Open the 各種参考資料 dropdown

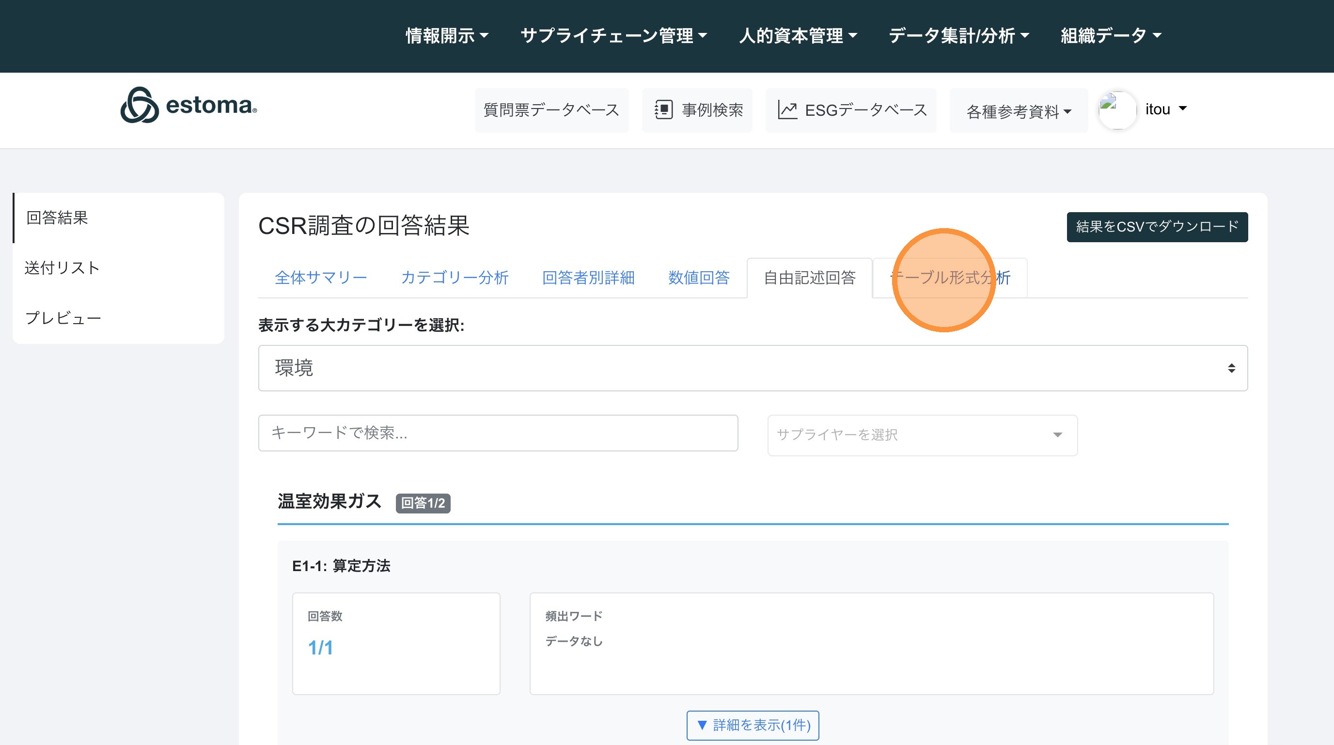point(1018,111)
